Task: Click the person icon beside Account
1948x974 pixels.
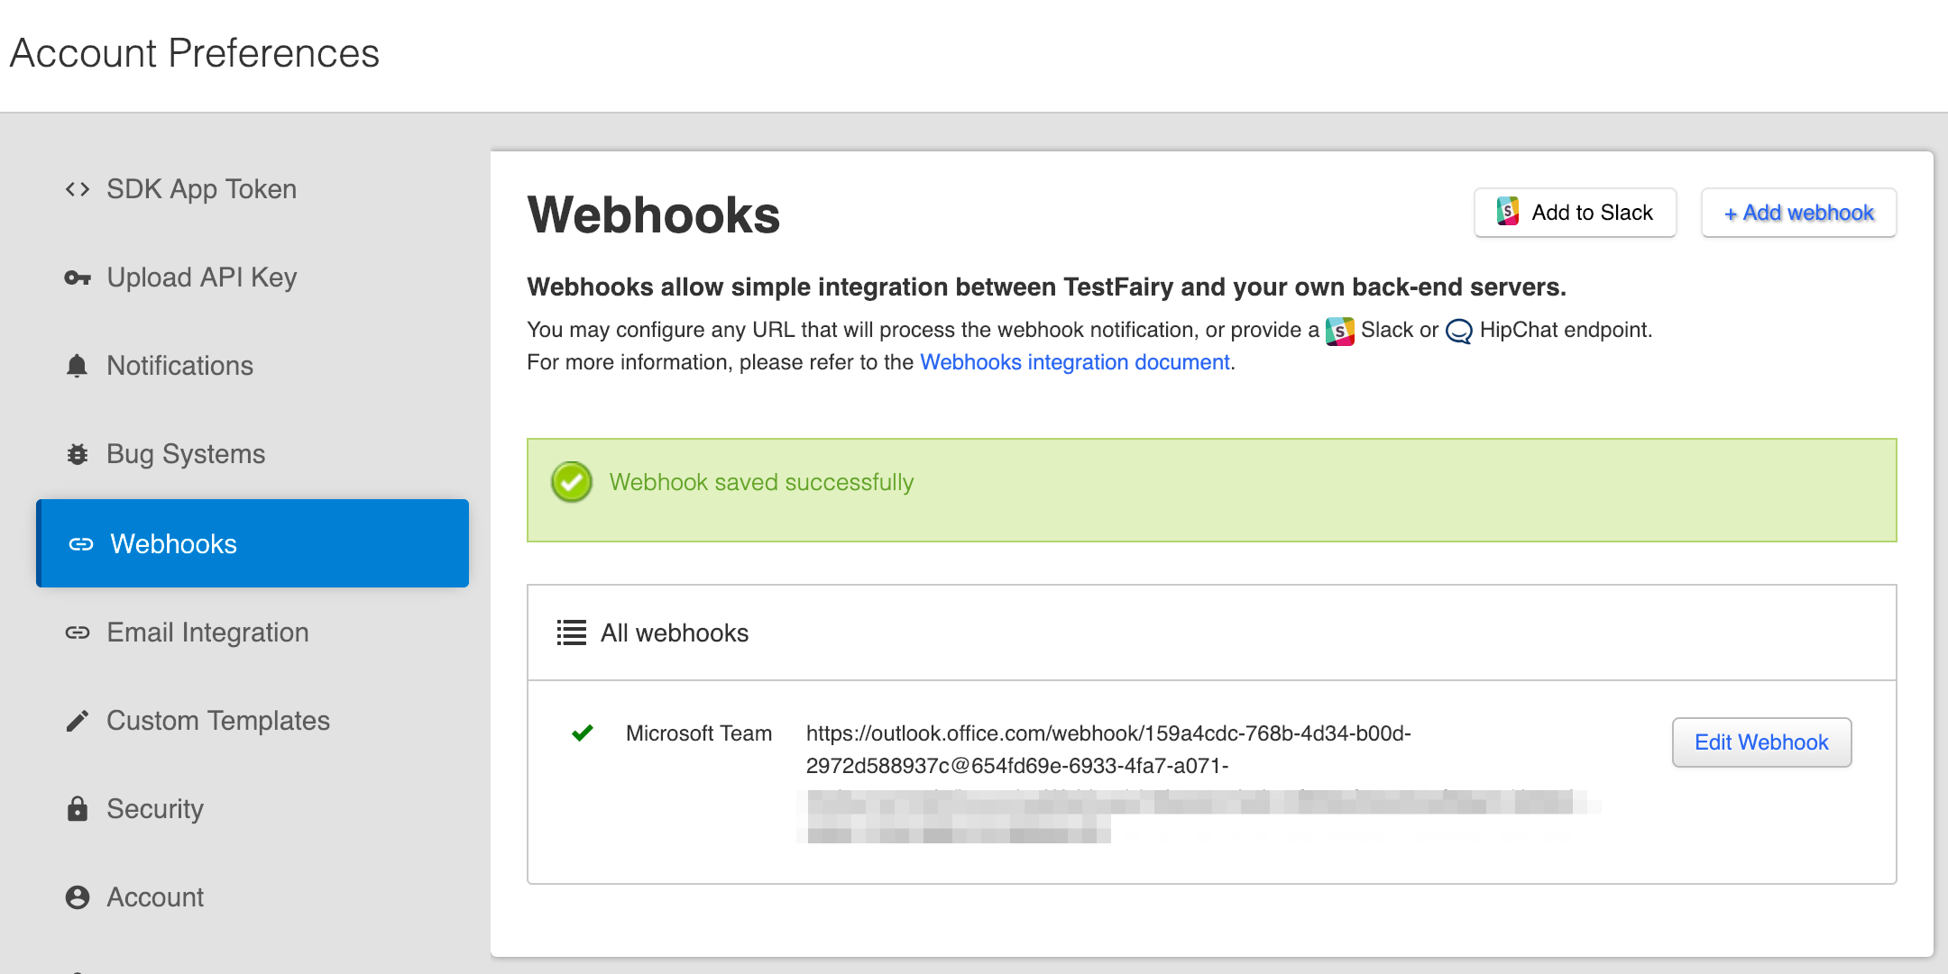Action: [x=78, y=897]
